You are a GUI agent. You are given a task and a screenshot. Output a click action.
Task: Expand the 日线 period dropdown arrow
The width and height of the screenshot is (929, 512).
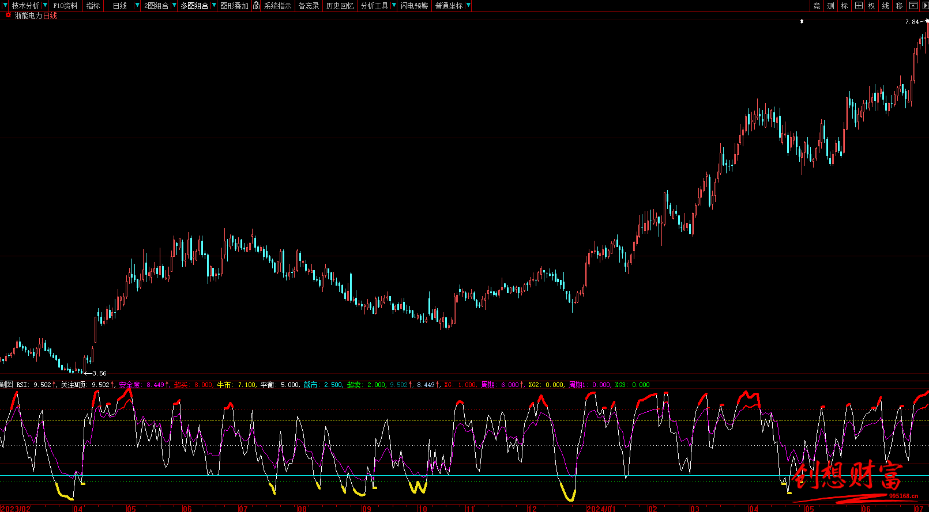tap(137, 5)
